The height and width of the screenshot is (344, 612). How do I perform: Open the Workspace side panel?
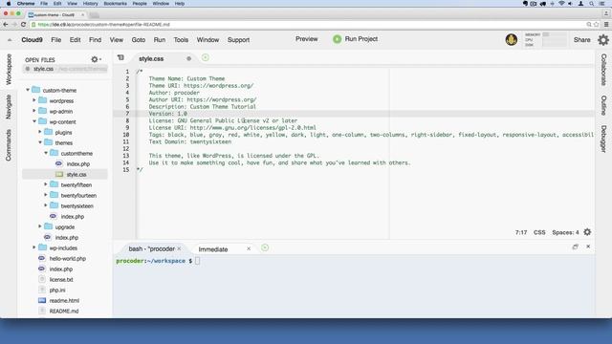click(x=9, y=70)
